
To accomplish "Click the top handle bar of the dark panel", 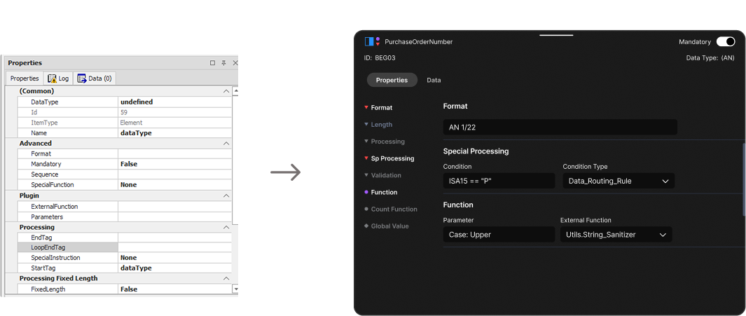I will [x=556, y=35].
